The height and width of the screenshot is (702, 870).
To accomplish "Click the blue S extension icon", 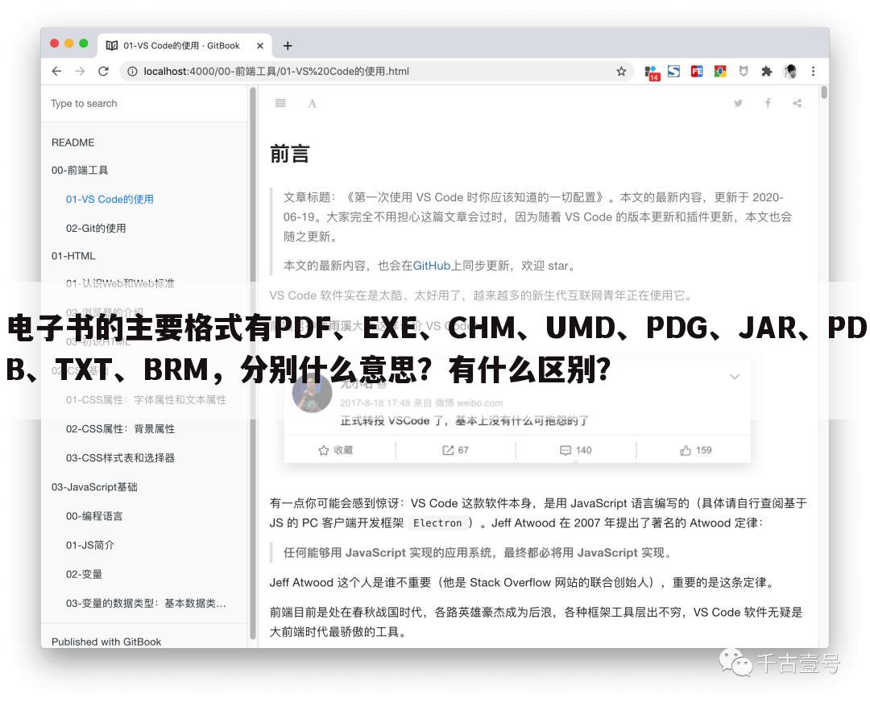I will coord(673,71).
